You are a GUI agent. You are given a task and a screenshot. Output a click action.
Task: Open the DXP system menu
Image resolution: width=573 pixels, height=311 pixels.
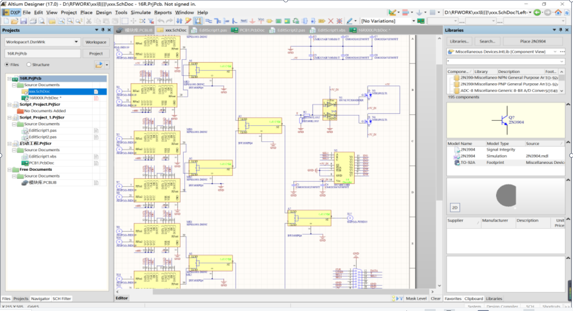[x=12, y=13]
